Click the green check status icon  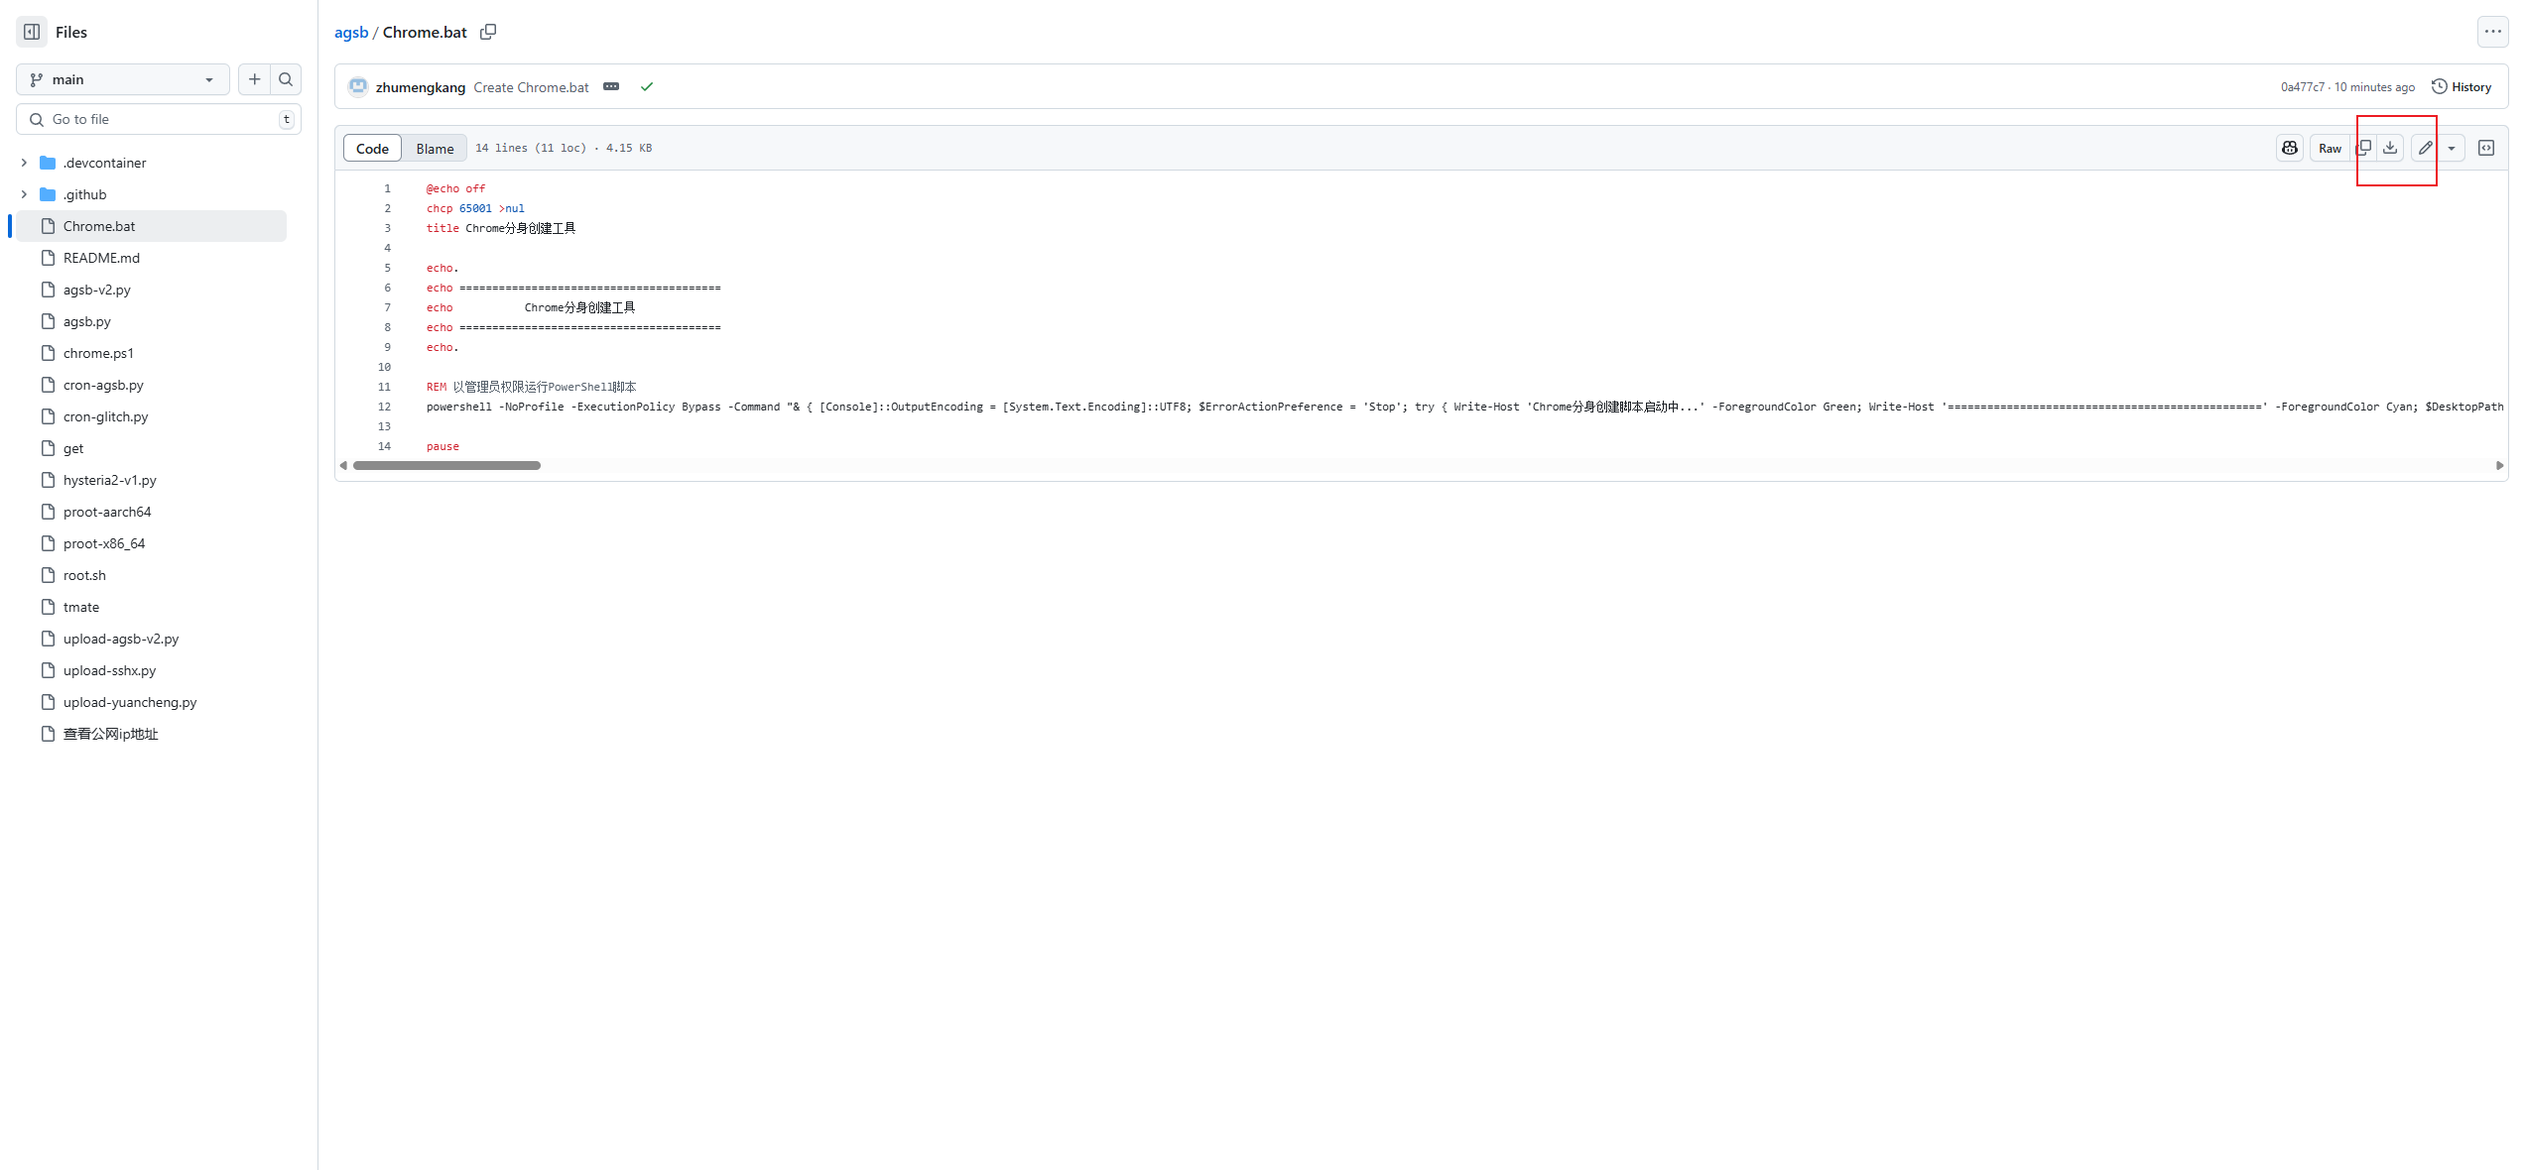point(647,87)
